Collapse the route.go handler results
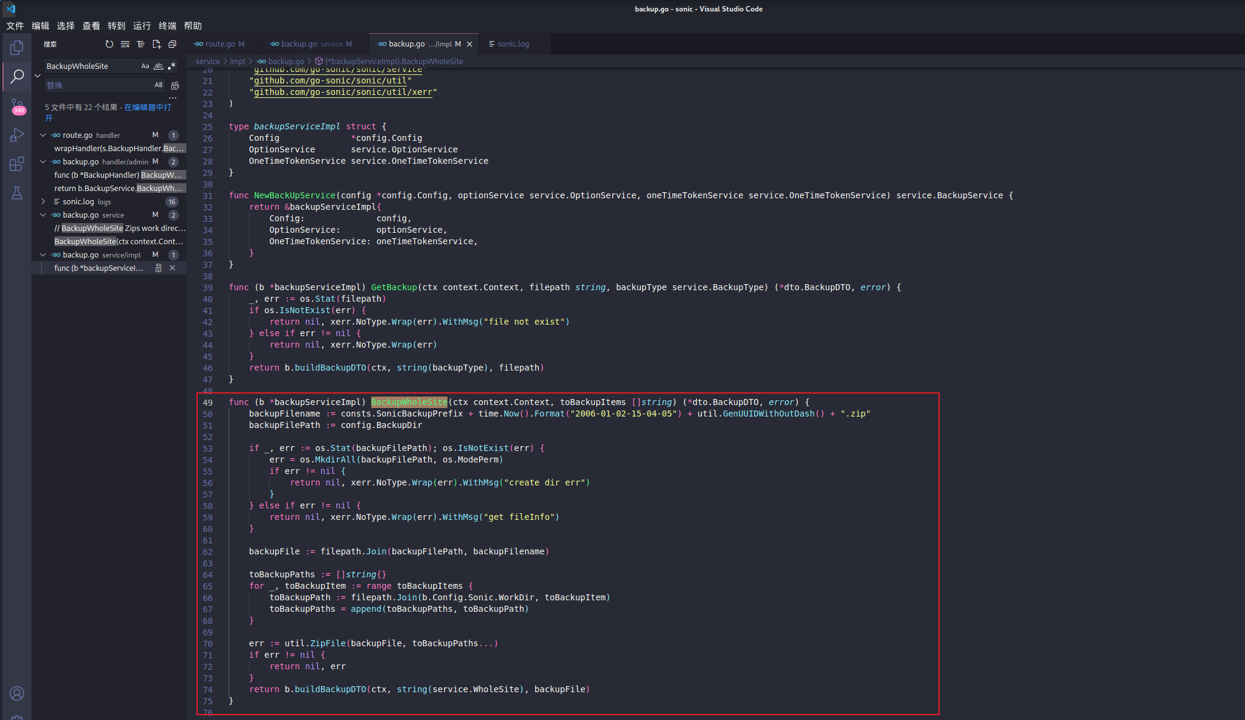This screenshot has width=1245, height=720. pos(43,135)
